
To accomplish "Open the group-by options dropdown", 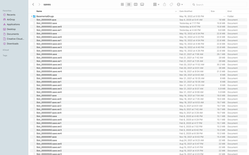I will (156, 5).
